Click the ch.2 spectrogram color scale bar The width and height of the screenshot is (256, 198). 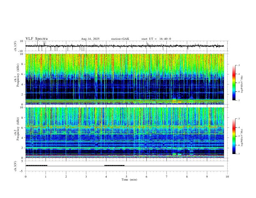234,136
